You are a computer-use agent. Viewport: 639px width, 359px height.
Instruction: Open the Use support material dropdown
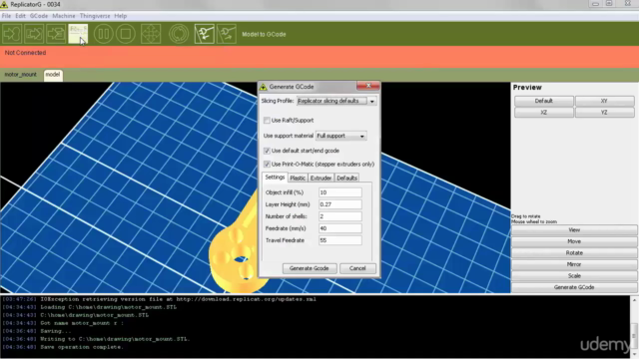341,136
